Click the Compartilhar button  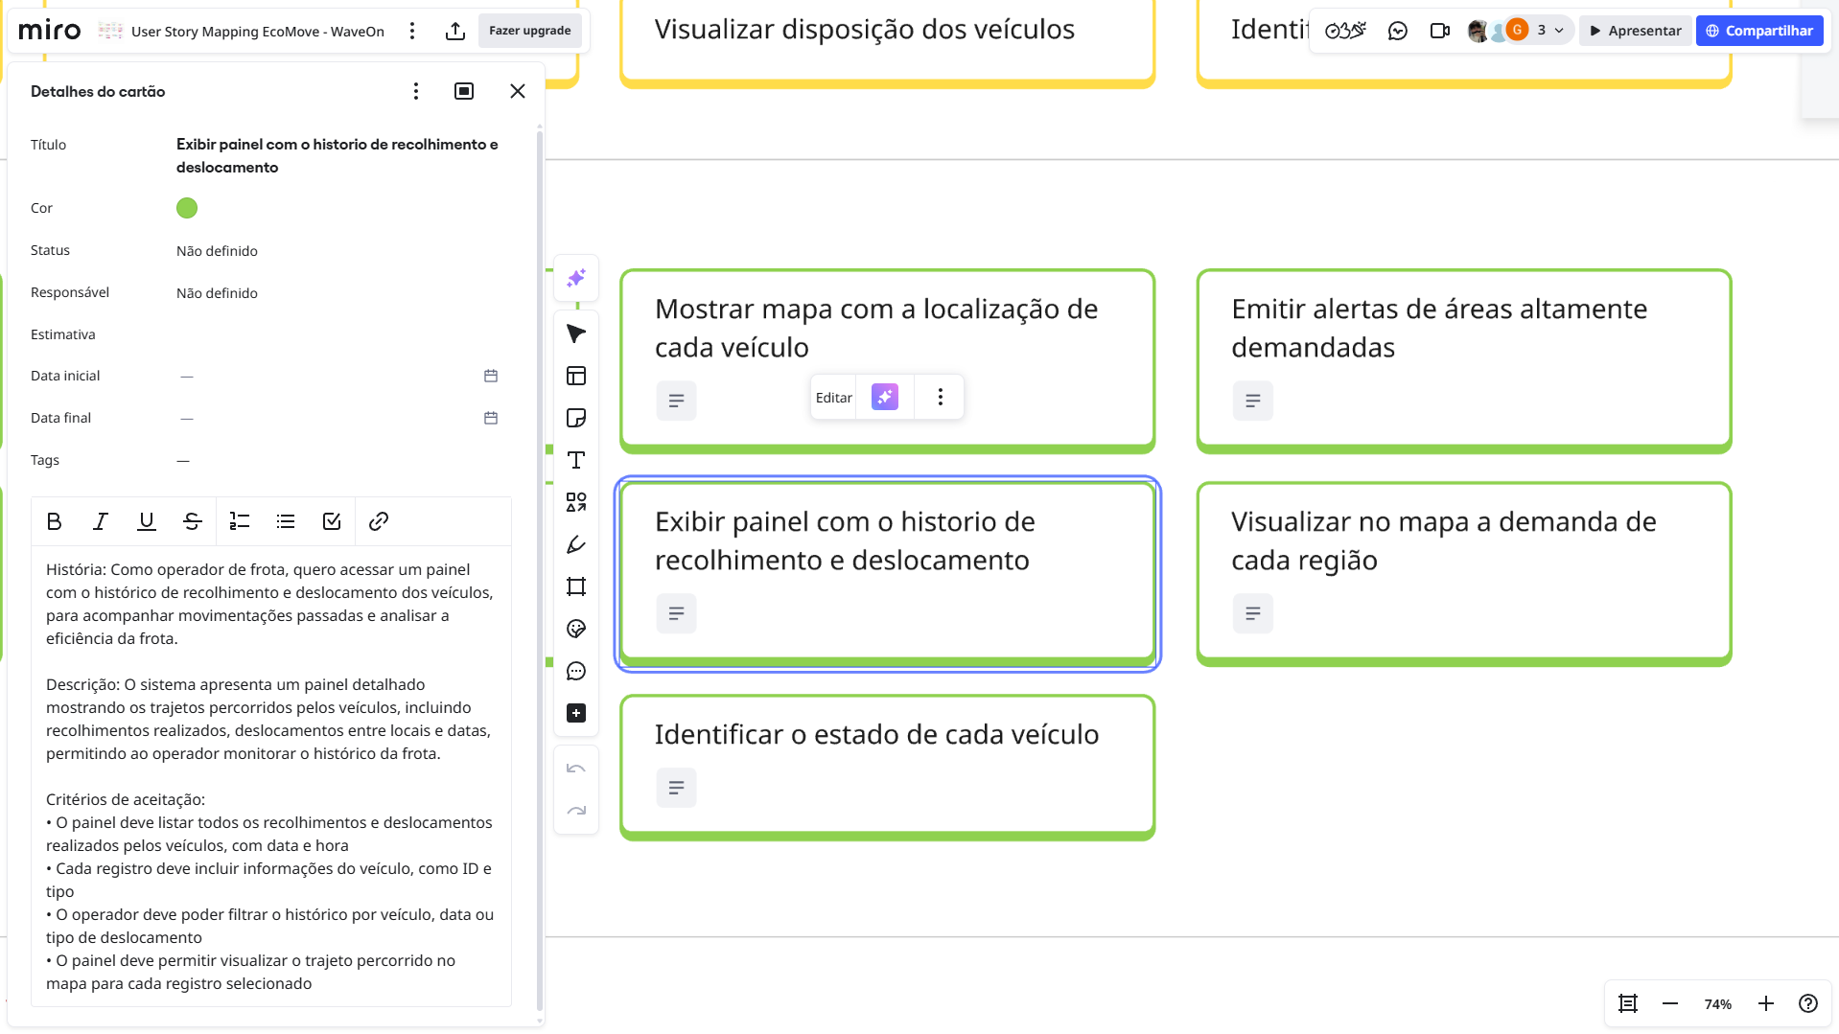coord(1759,31)
